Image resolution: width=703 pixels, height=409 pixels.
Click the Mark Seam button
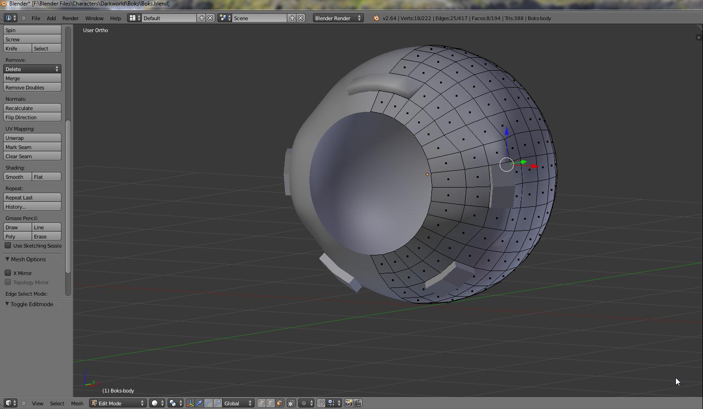pos(32,147)
